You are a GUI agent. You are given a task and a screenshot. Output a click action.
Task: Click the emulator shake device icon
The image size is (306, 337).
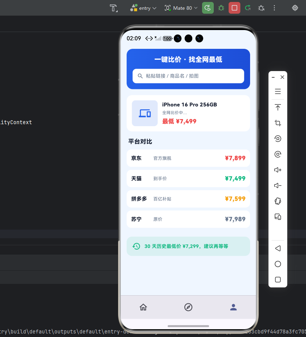(278, 201)
